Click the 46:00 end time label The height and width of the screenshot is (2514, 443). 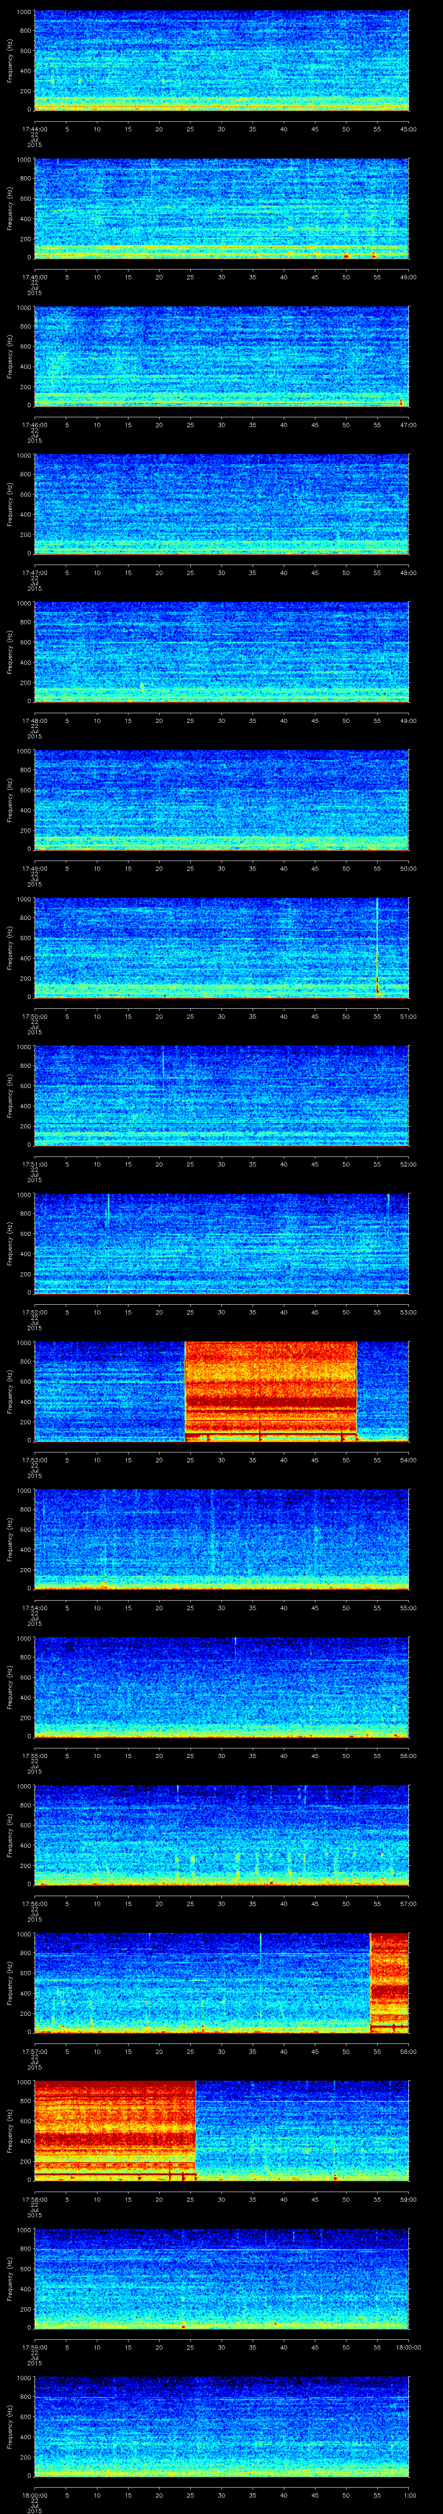point(408,277)
